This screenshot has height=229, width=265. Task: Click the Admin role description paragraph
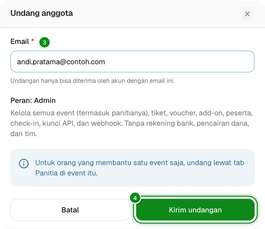coord(131,123)
